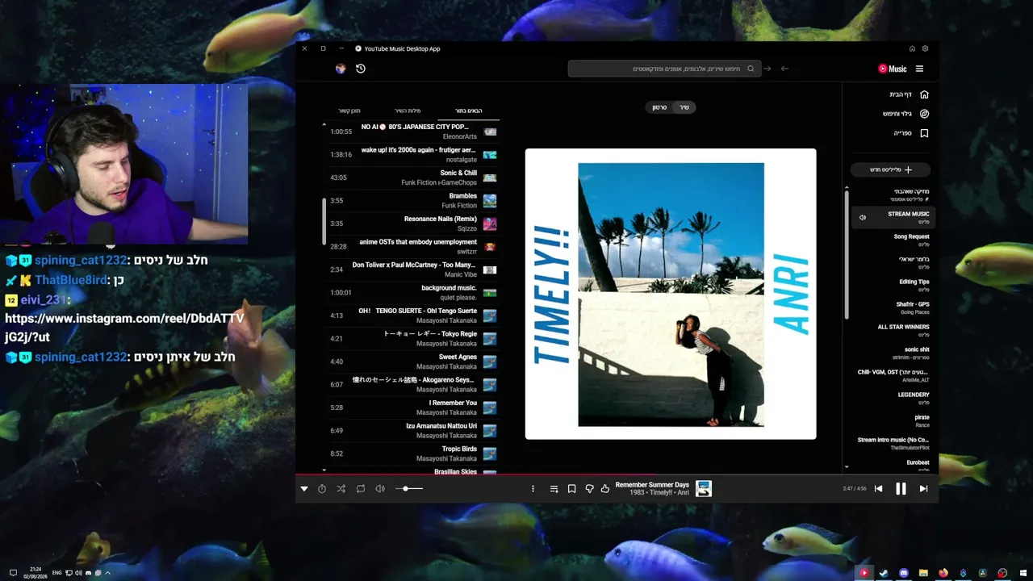The image size is (1033, 581).
Task: Open the hamburger guide menu
Action: (919, 69)
